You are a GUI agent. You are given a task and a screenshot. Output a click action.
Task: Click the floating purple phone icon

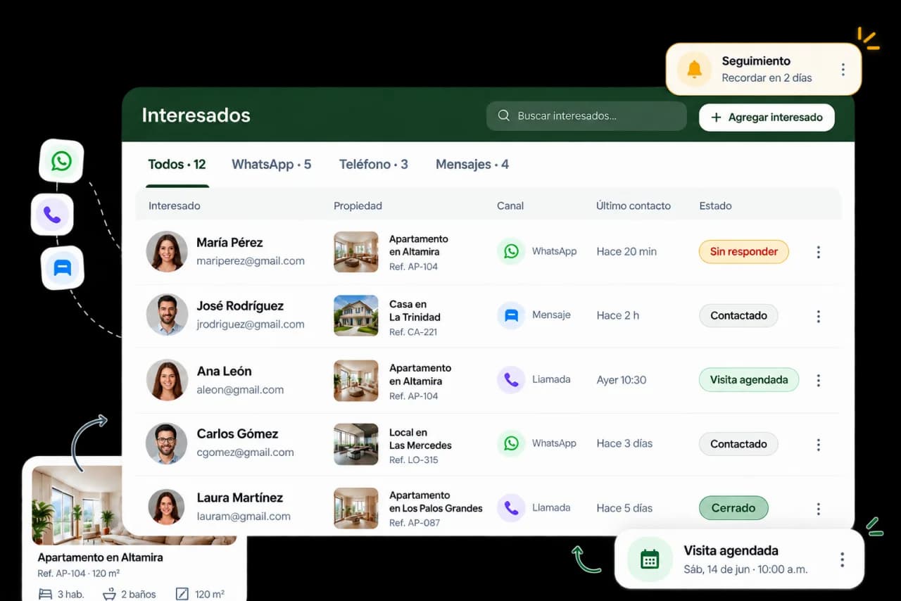52,215
